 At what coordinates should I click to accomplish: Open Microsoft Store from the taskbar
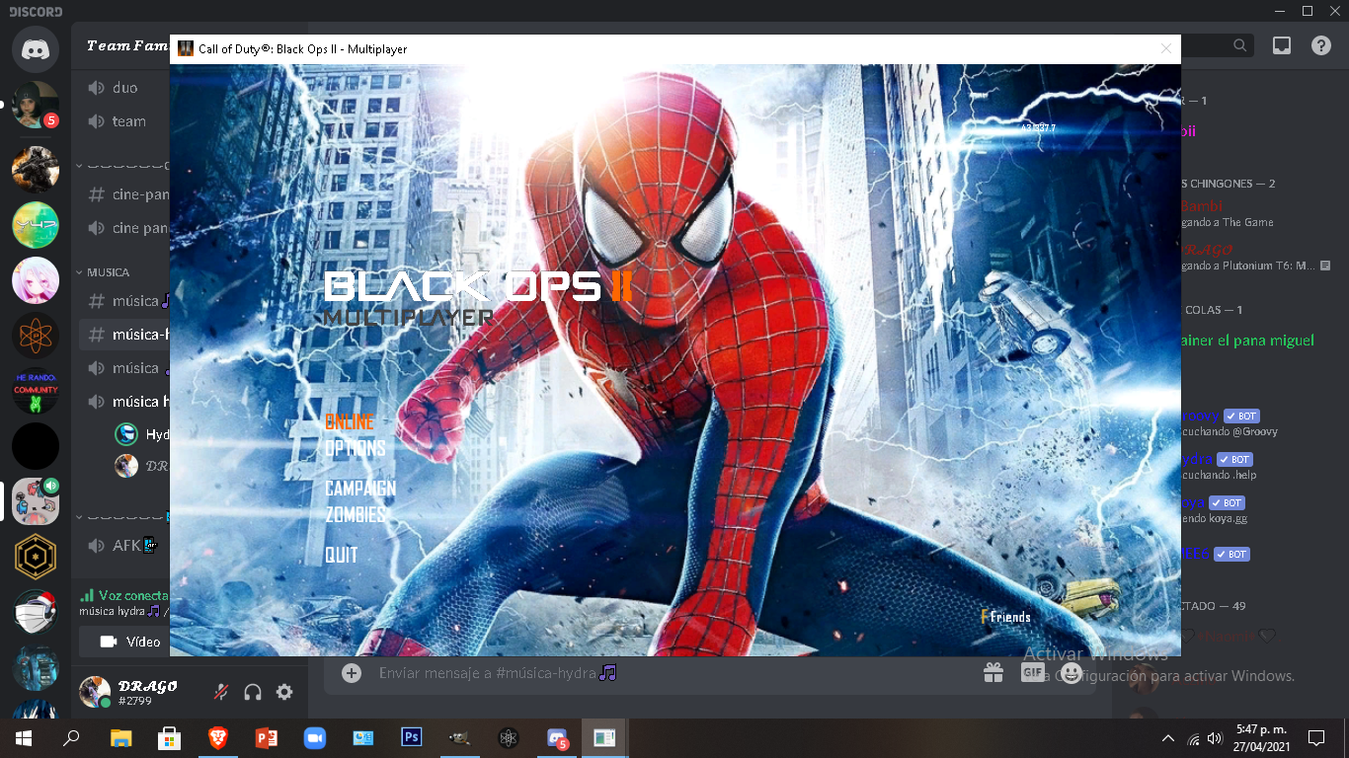pos(169,737)
